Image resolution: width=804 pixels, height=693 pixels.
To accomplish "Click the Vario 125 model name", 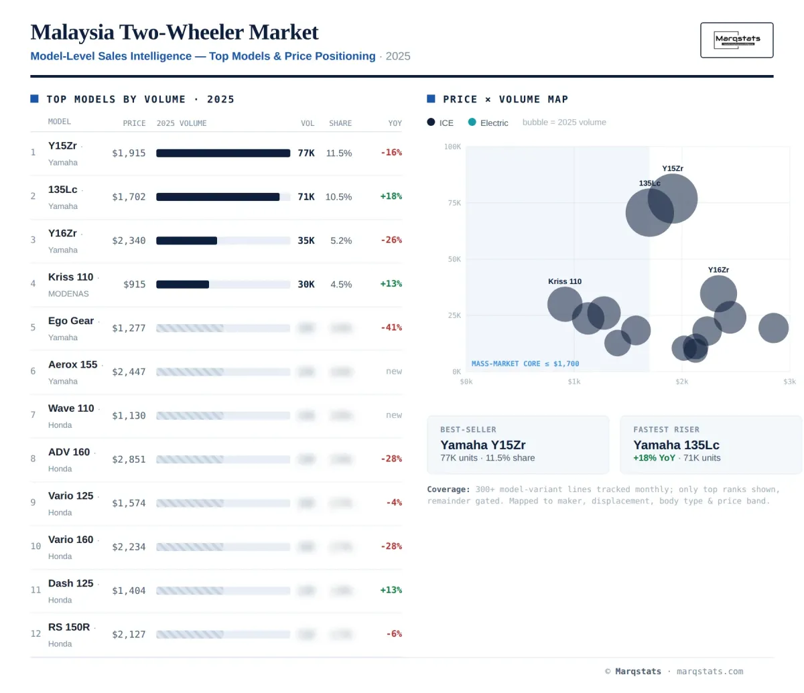I will (x=70, y=495).
